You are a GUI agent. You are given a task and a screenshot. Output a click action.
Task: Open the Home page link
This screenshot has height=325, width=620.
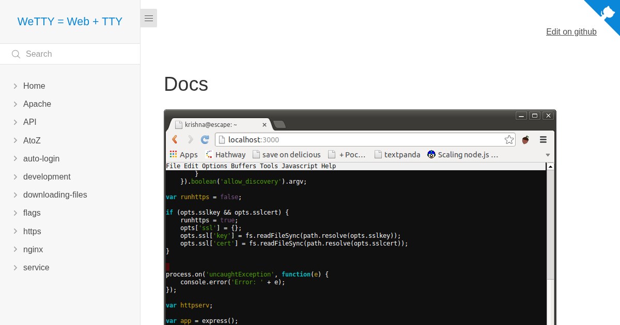pyautogui.click(x=34, y=86)
